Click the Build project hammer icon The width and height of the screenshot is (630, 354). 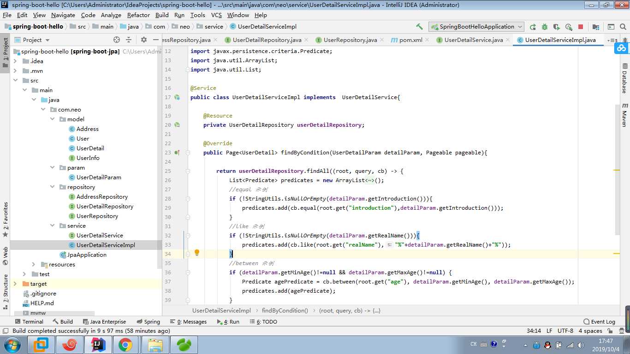419,27
